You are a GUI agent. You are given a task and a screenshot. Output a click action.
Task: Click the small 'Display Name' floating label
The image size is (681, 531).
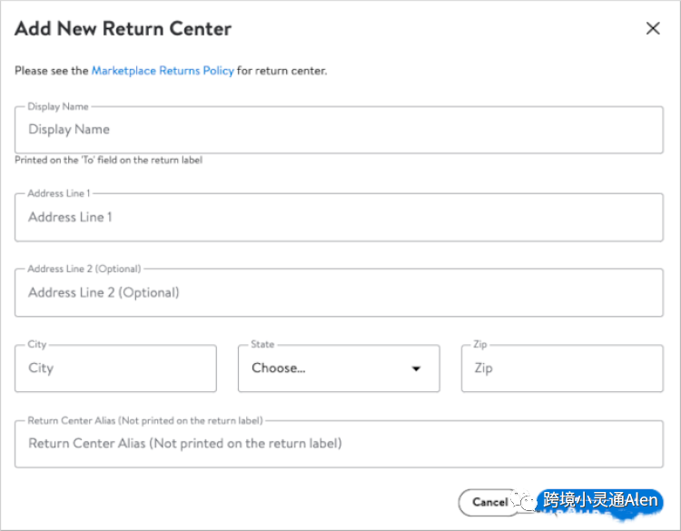pyautogui.click(x=58, y=107)
